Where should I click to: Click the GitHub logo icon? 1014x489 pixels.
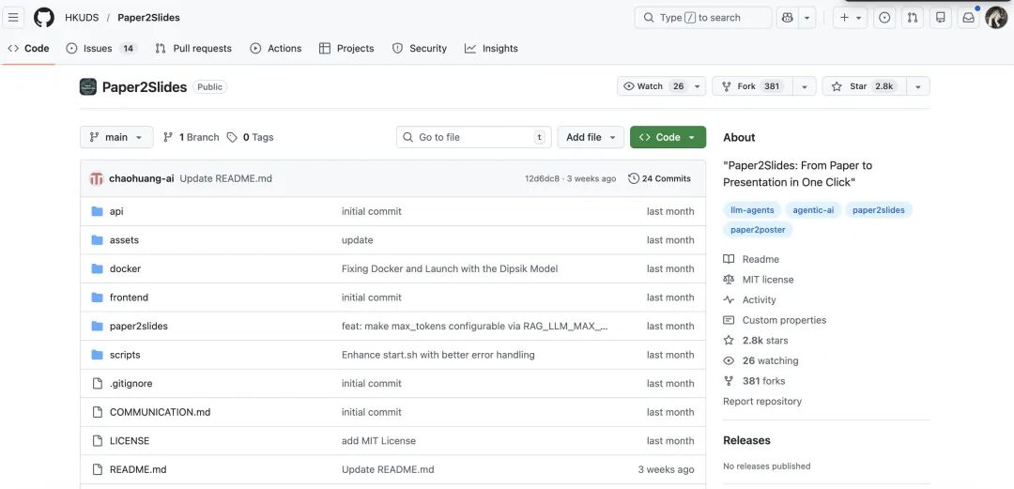coord(44,18)
